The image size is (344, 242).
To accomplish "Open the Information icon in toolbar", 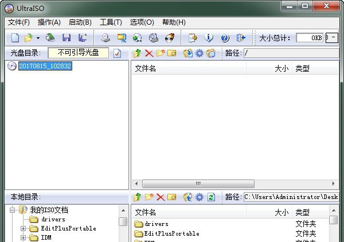I will pos(209,38).
